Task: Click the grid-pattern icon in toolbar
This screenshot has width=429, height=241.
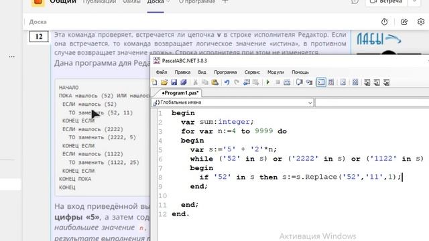Action: tap(355, 82)
